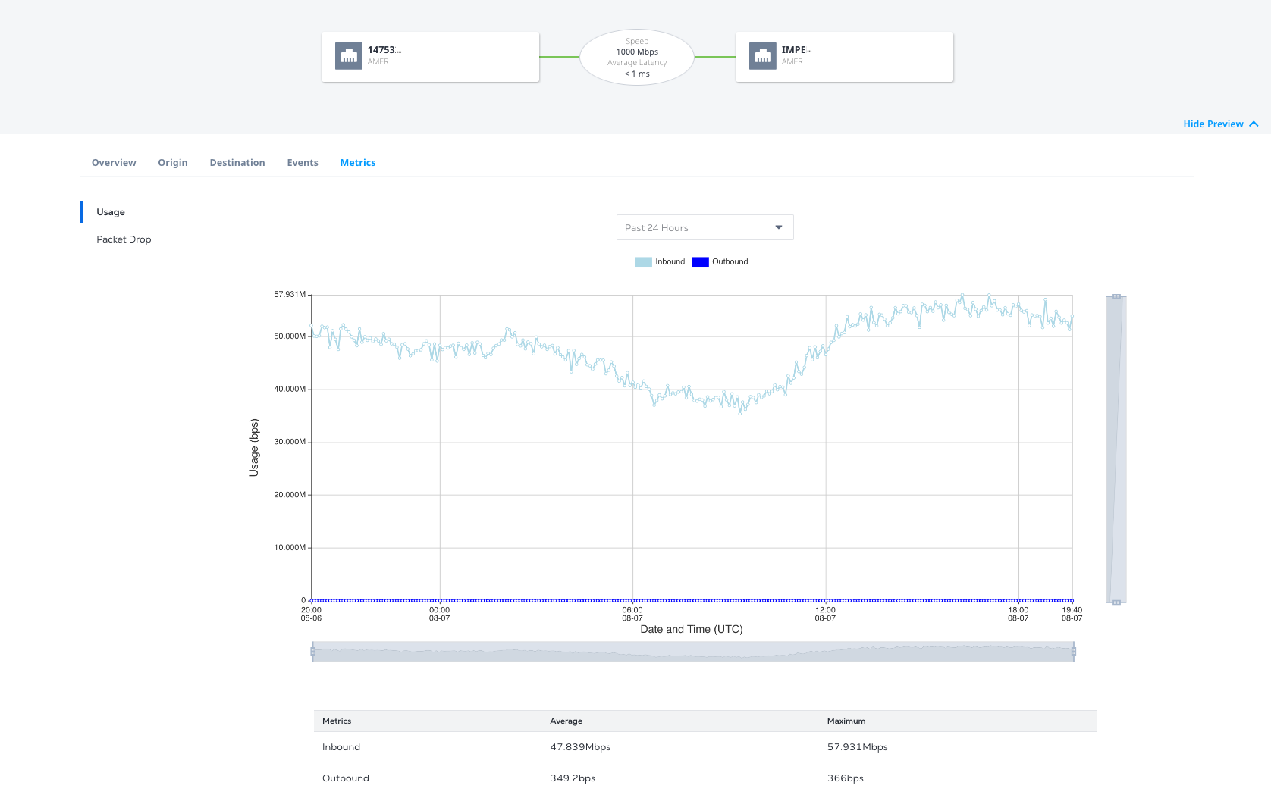Click the origin port icon for 14753
Screen dimensions: 1271x798
click(x=349, y=56)
